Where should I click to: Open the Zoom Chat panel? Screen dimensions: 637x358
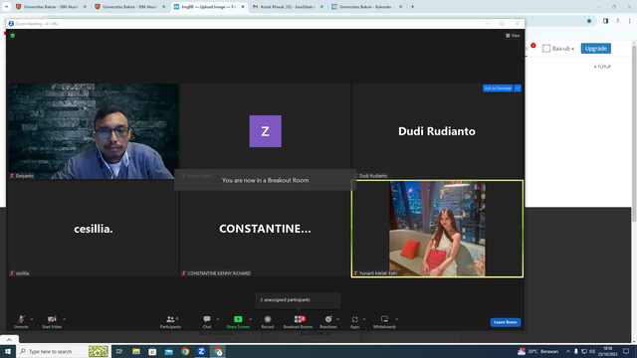click(x=207, y=321)
